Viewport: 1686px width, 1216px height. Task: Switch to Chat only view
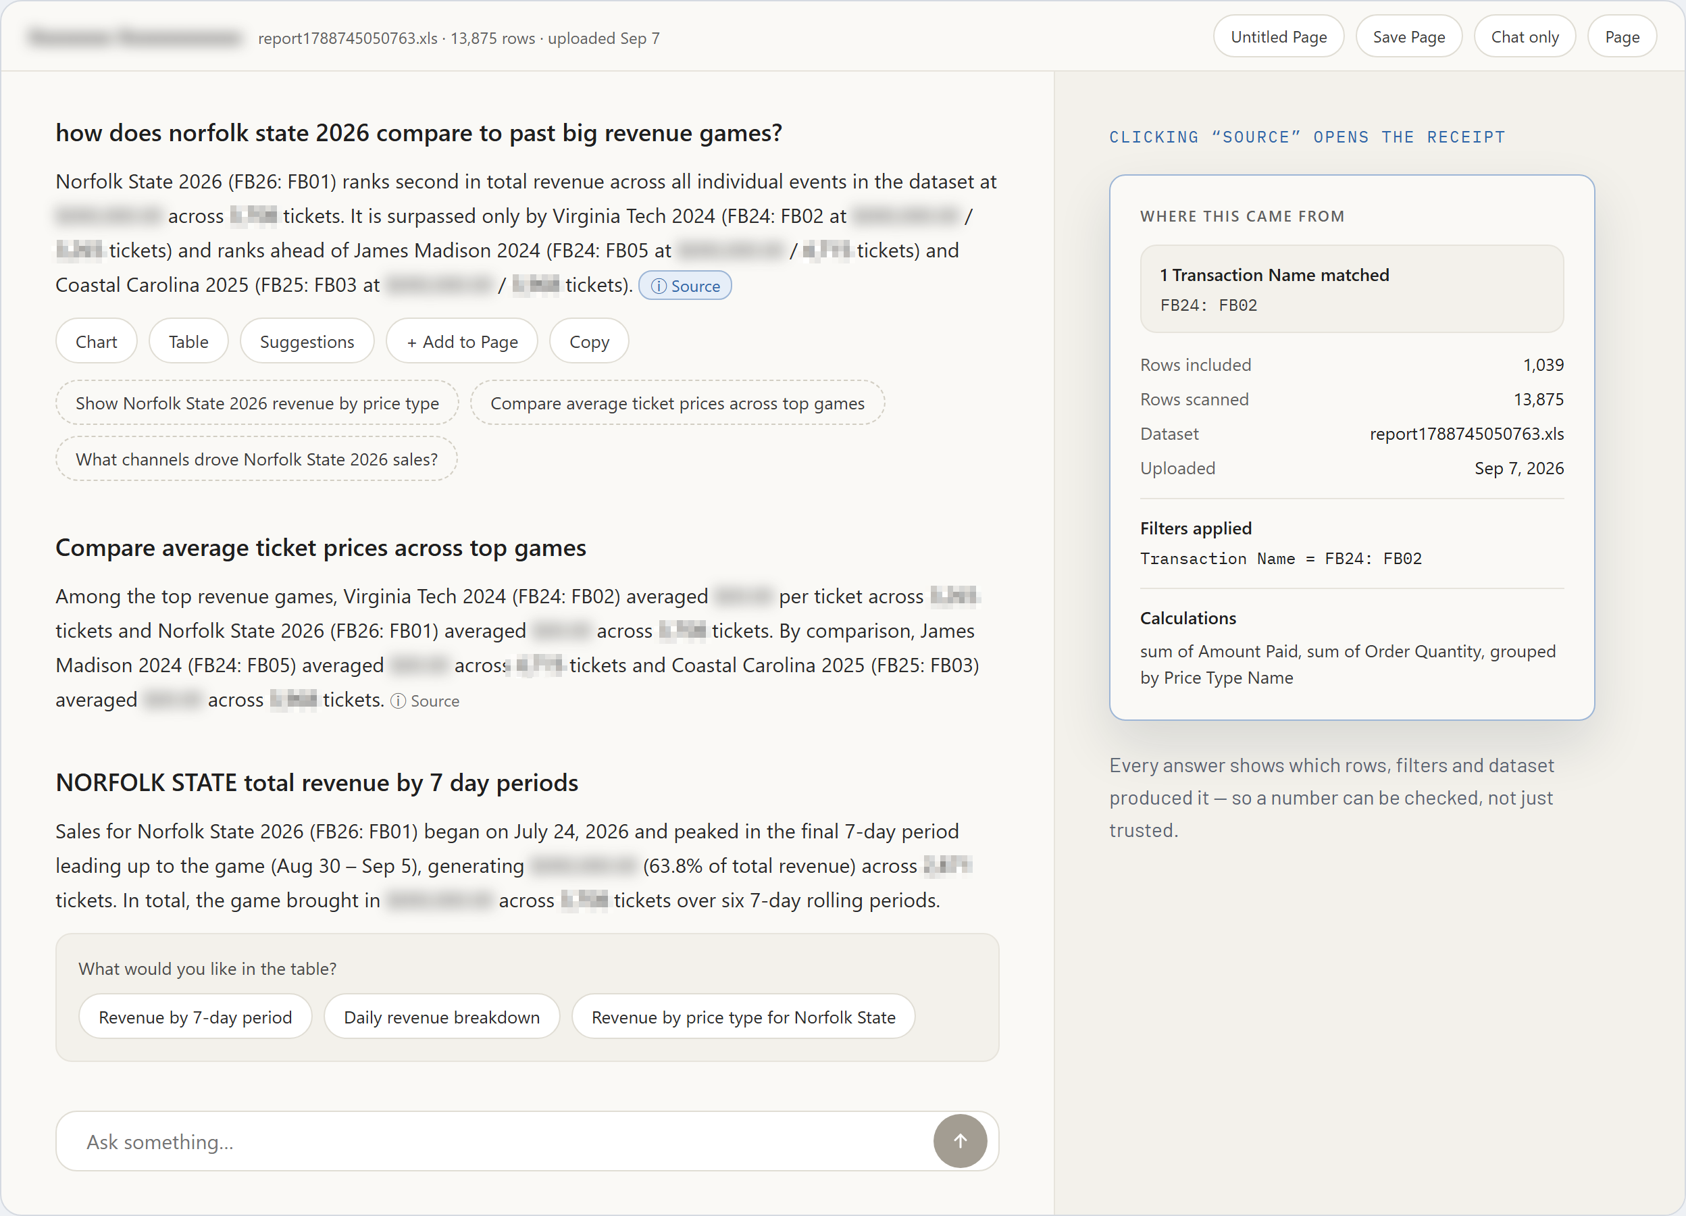1525,36
